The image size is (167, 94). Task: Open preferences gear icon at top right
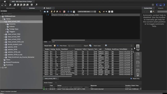pyautogui.click(x=153, y=5)
